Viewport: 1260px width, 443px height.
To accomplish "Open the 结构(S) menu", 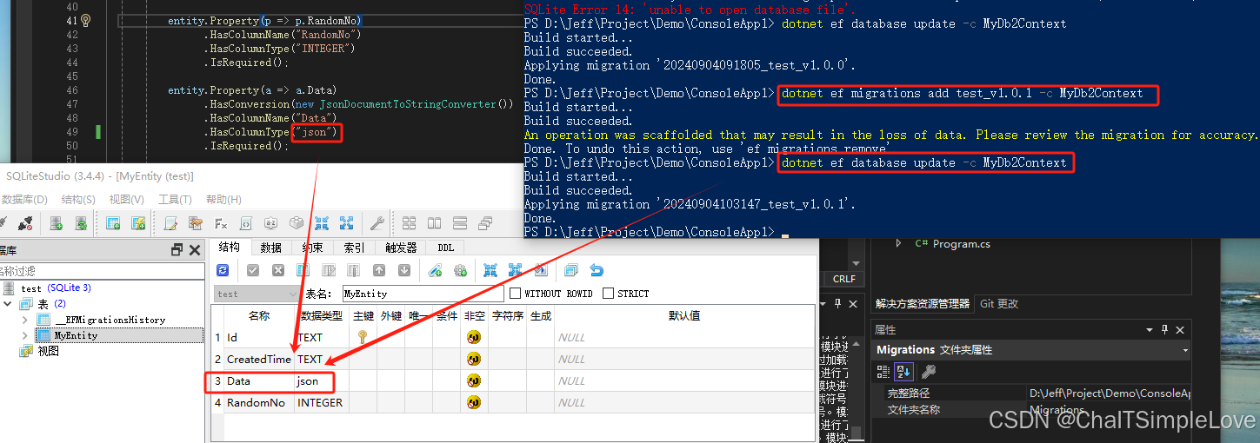I will [x=78, y=199].
